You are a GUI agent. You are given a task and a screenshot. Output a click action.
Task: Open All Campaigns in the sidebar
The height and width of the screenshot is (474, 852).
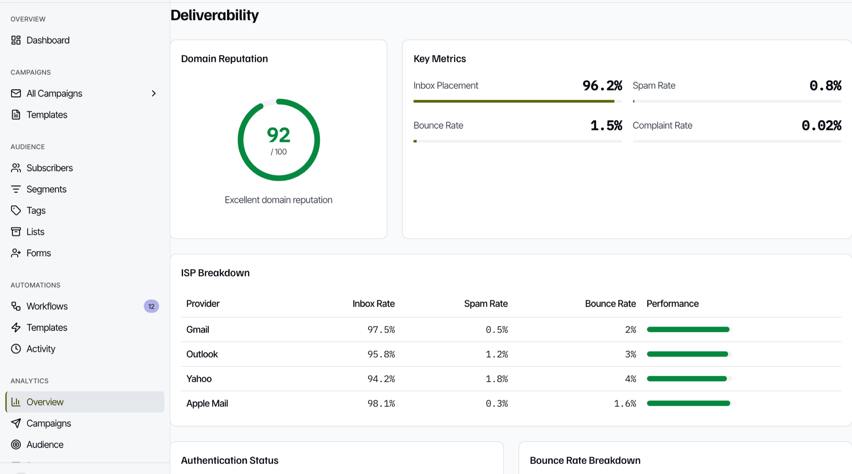coord(85,94)
